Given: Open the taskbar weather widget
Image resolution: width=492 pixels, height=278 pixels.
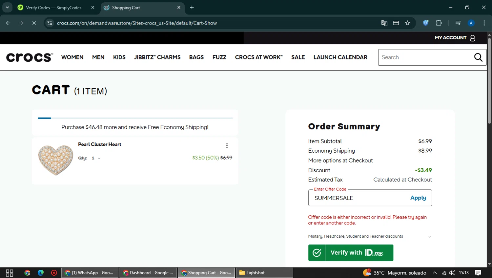Looking at the screenshot, I should 395,273.
